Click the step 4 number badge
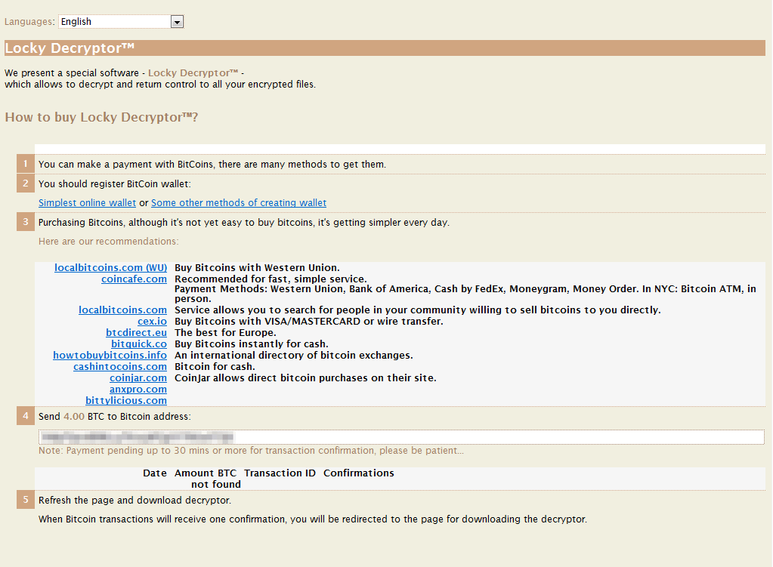Screen dimensions: 773x567 [x=26, y=416]
